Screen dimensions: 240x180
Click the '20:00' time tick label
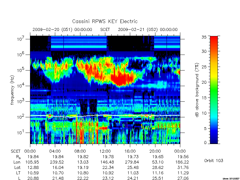click(x=155, y=151)
